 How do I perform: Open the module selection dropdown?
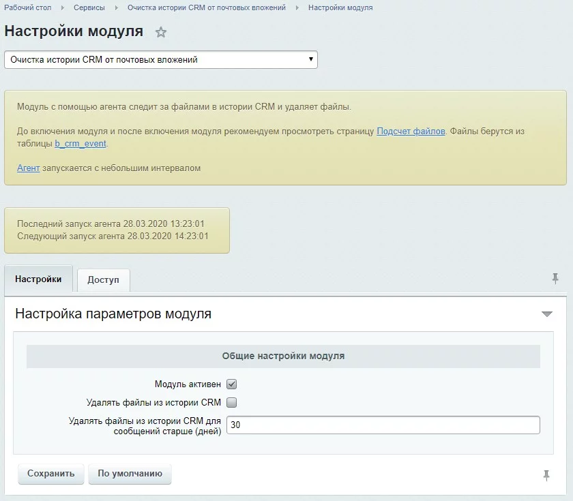(x=161, y=60)
